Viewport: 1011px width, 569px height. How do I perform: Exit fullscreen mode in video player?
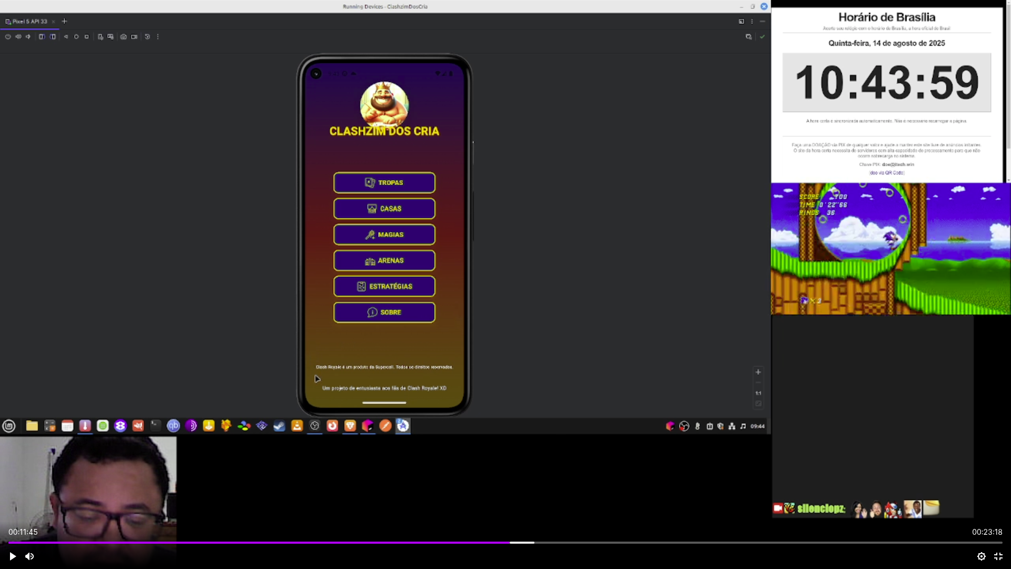(x=998, y=556)
